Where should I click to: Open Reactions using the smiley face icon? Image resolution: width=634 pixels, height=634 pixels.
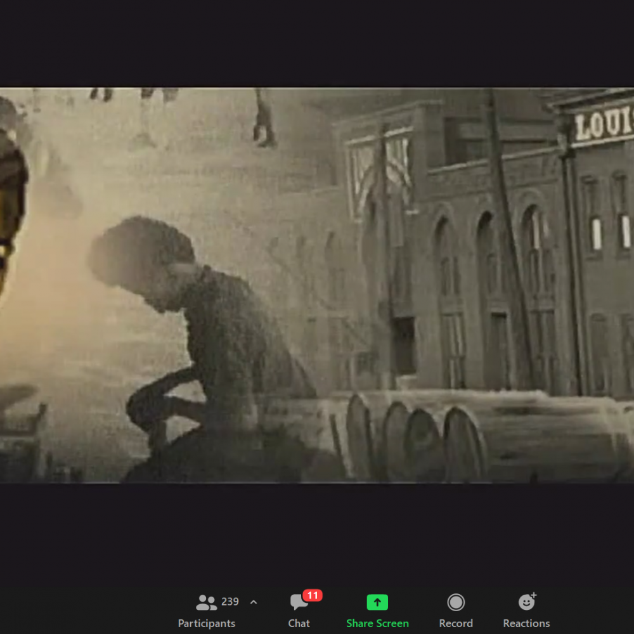tap(526, 602)
